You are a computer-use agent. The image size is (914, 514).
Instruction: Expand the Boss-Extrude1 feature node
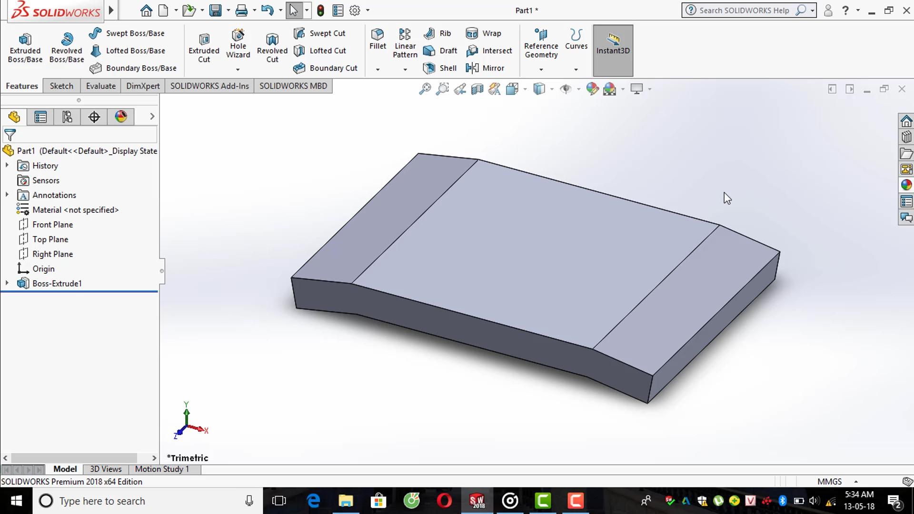point(7,283)
